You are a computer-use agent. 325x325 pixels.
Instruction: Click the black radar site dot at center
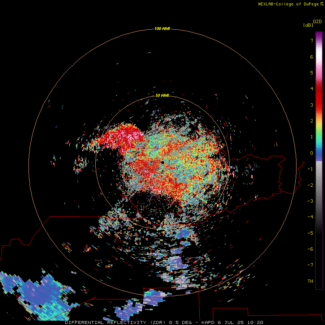pyautogui.click(x=163, y=162)
